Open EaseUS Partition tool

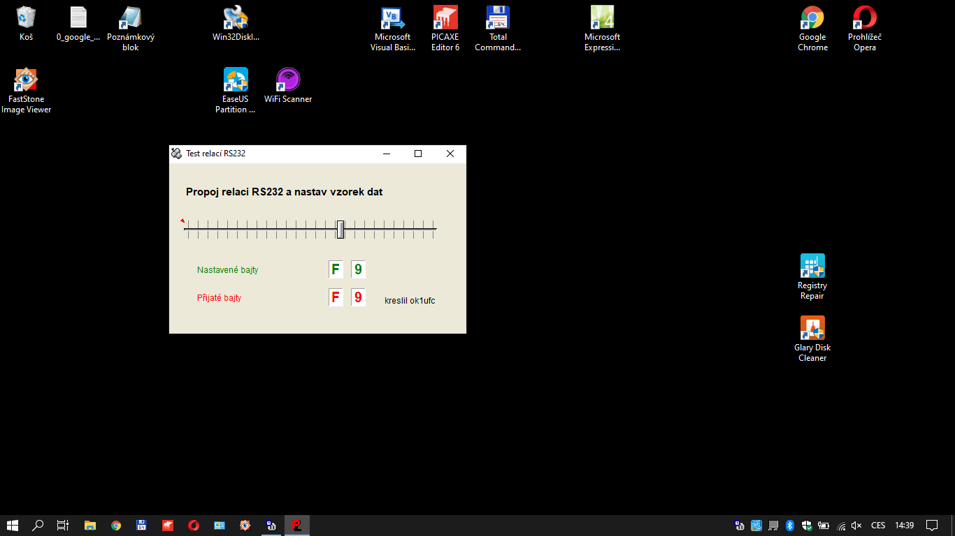pos(236,78)
